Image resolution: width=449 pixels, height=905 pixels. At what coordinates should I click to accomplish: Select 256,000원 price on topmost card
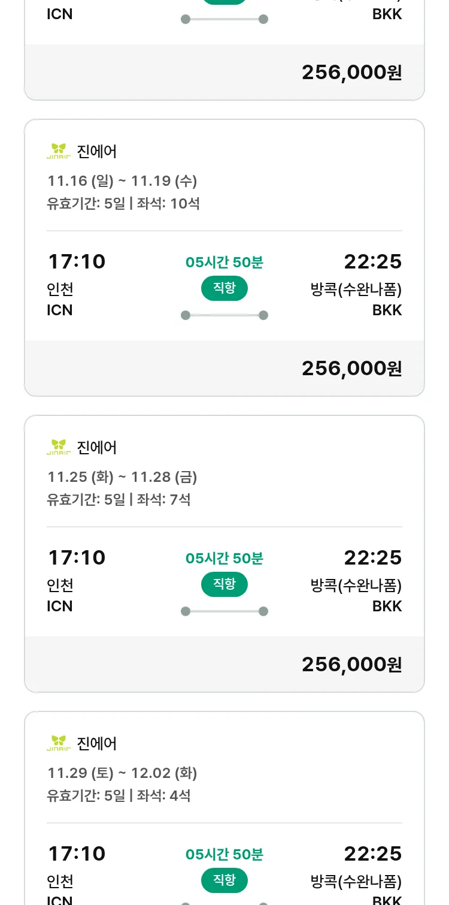[351, 73]
